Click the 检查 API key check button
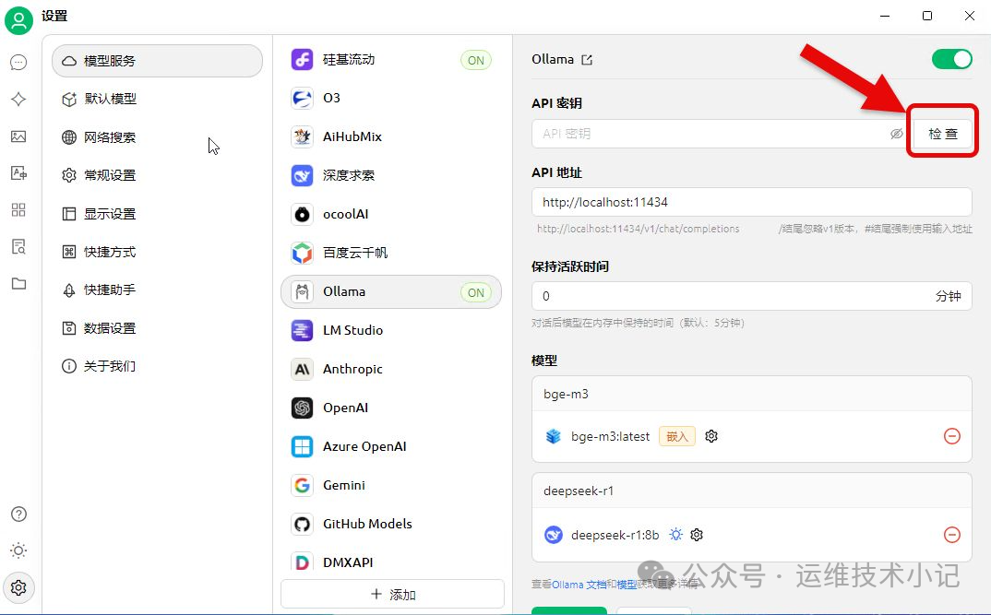991x615 pixels. pos(943,134)
